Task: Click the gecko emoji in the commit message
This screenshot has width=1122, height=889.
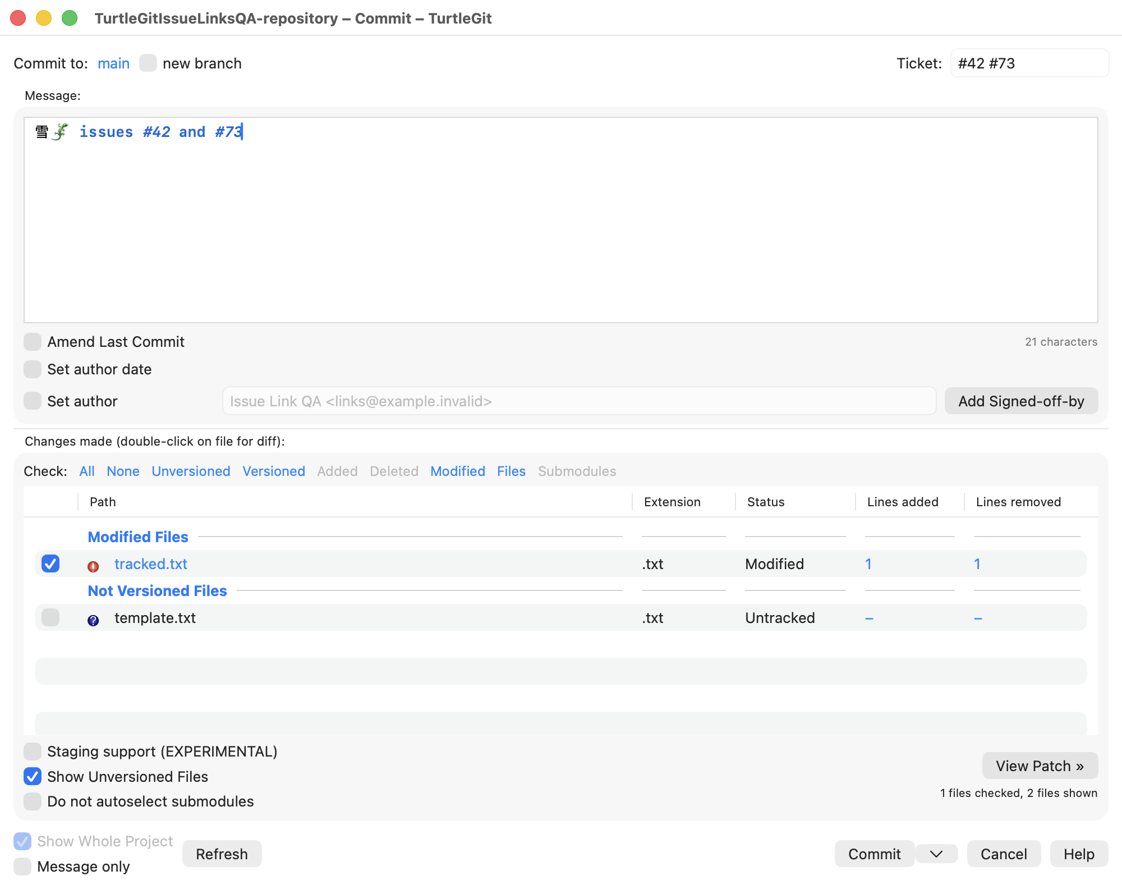Action: click(x=60, y=132)
